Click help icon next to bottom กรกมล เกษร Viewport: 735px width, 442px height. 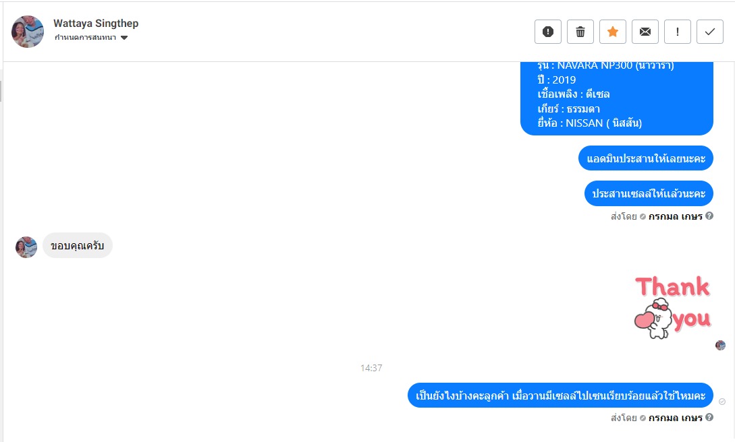709,417
